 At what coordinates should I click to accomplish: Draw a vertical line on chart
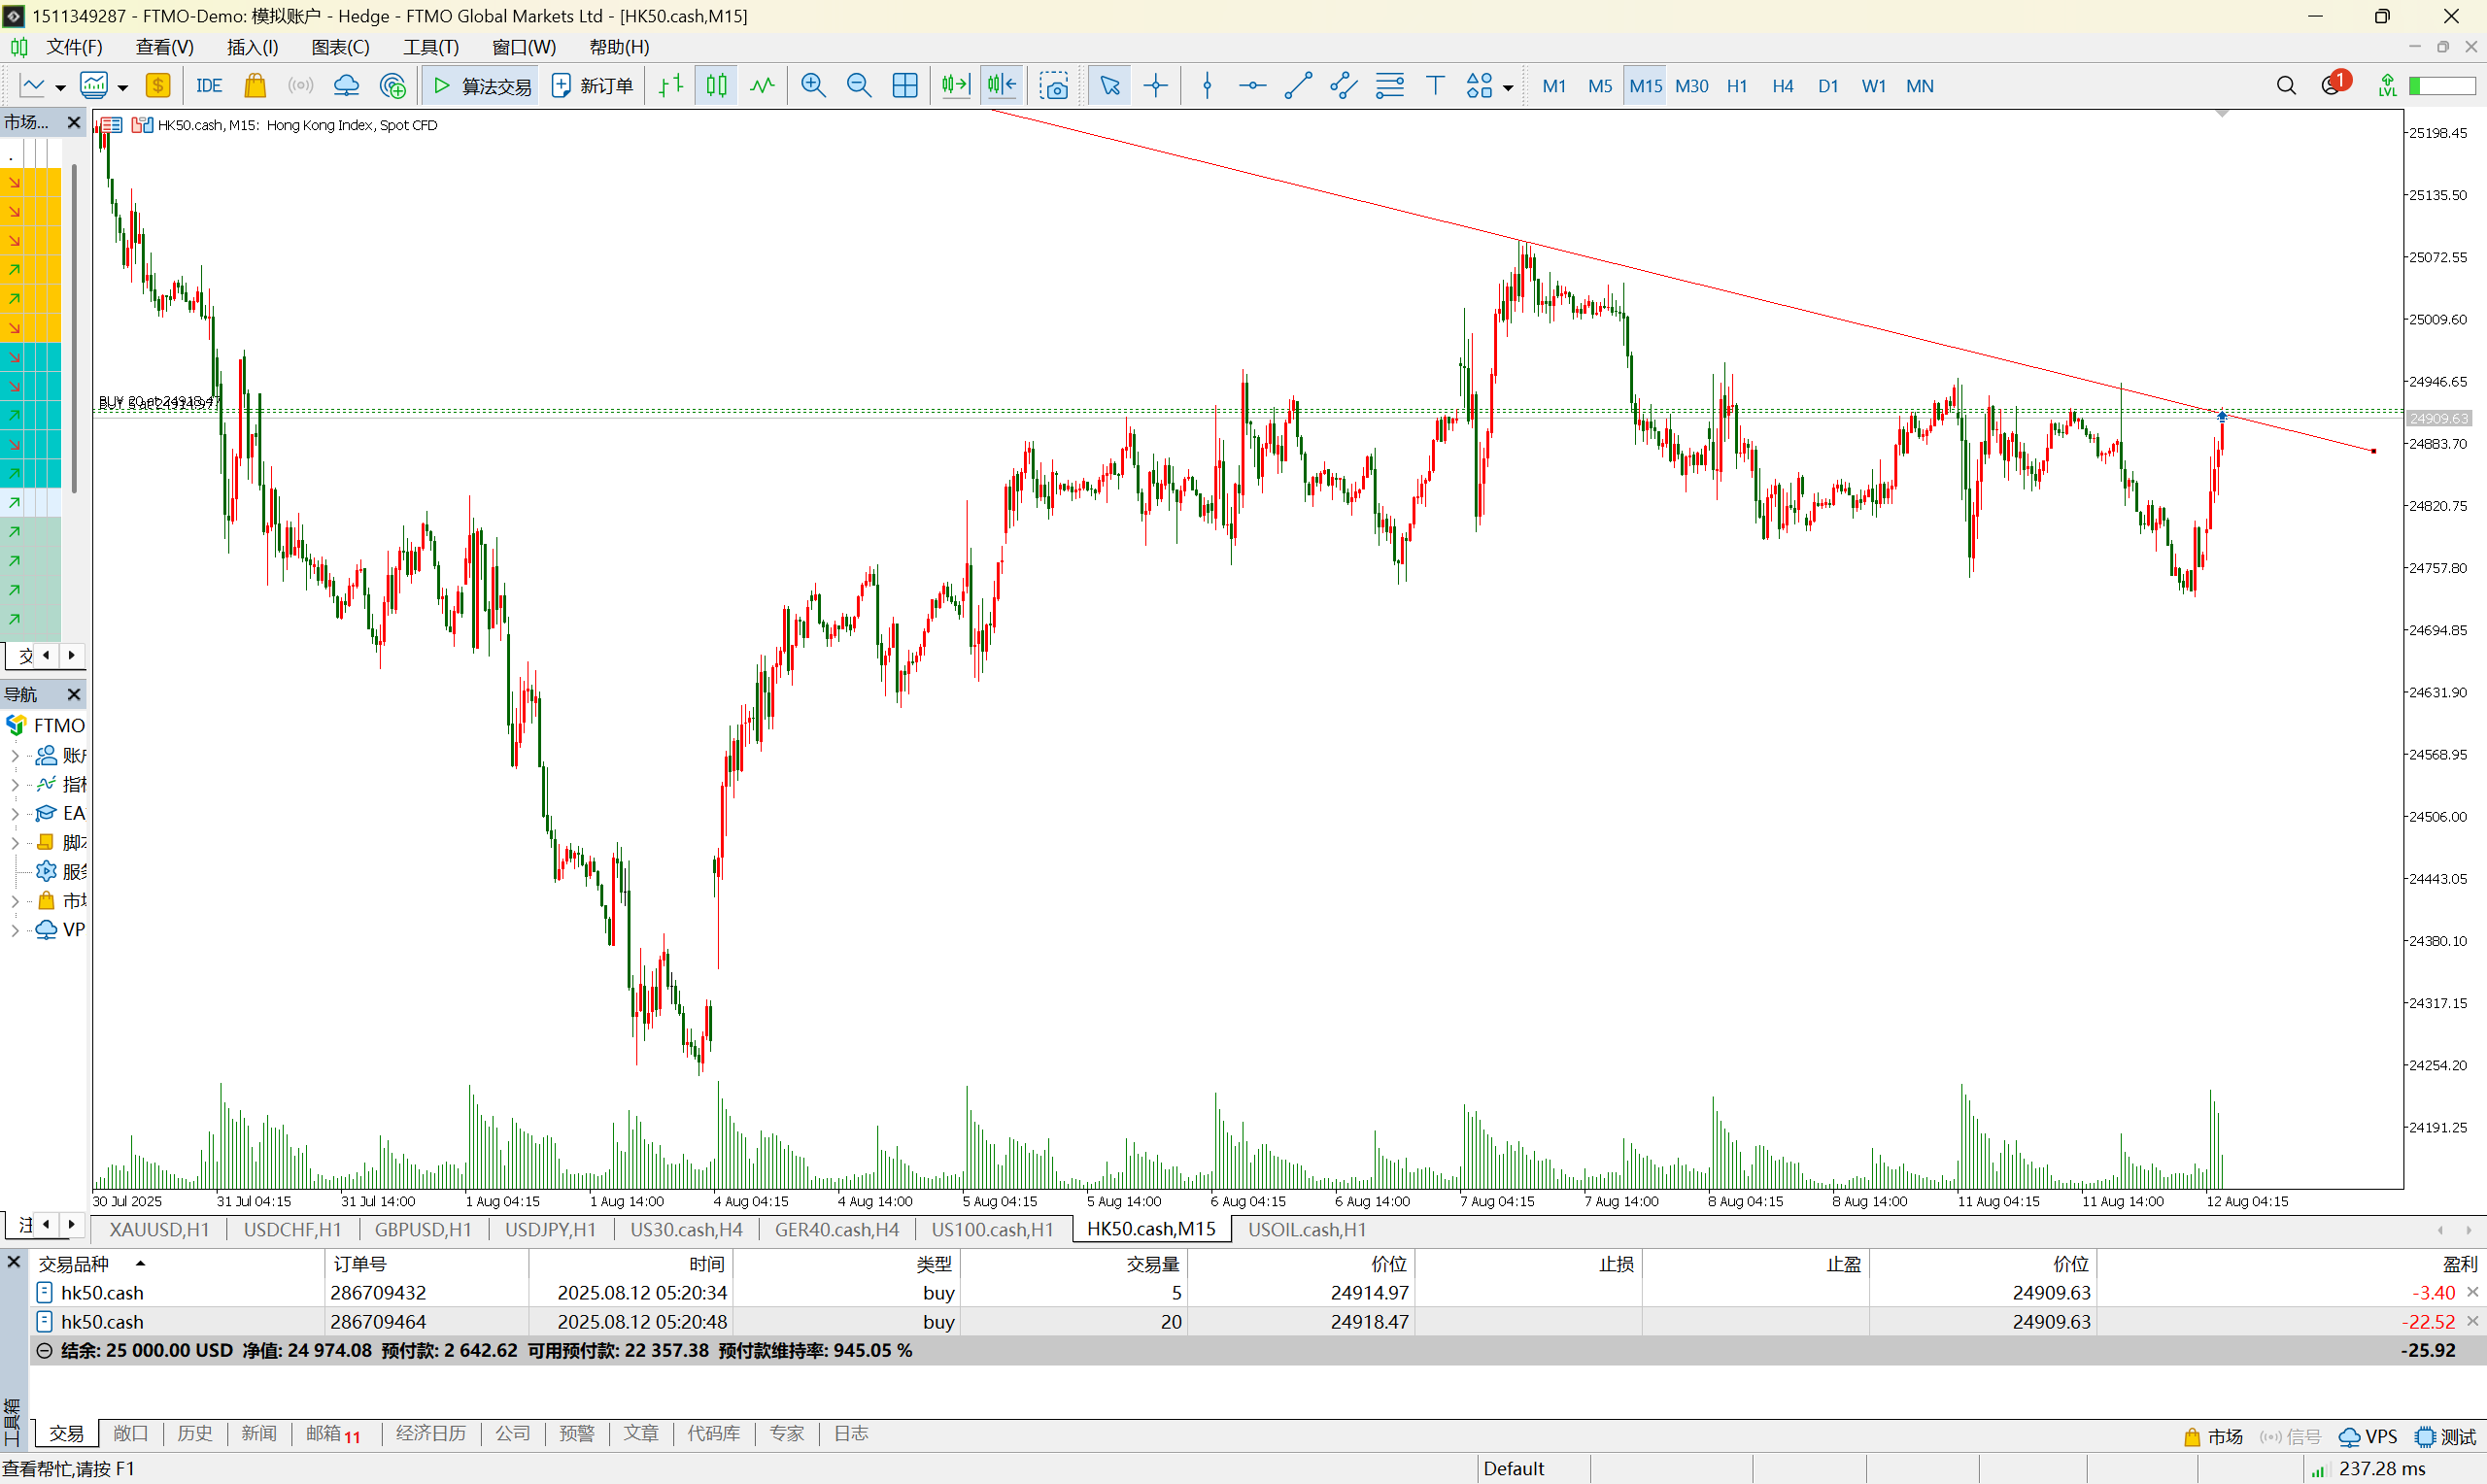(1208, 86)
